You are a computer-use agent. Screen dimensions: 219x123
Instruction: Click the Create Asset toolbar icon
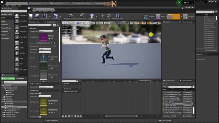(56, 16)
